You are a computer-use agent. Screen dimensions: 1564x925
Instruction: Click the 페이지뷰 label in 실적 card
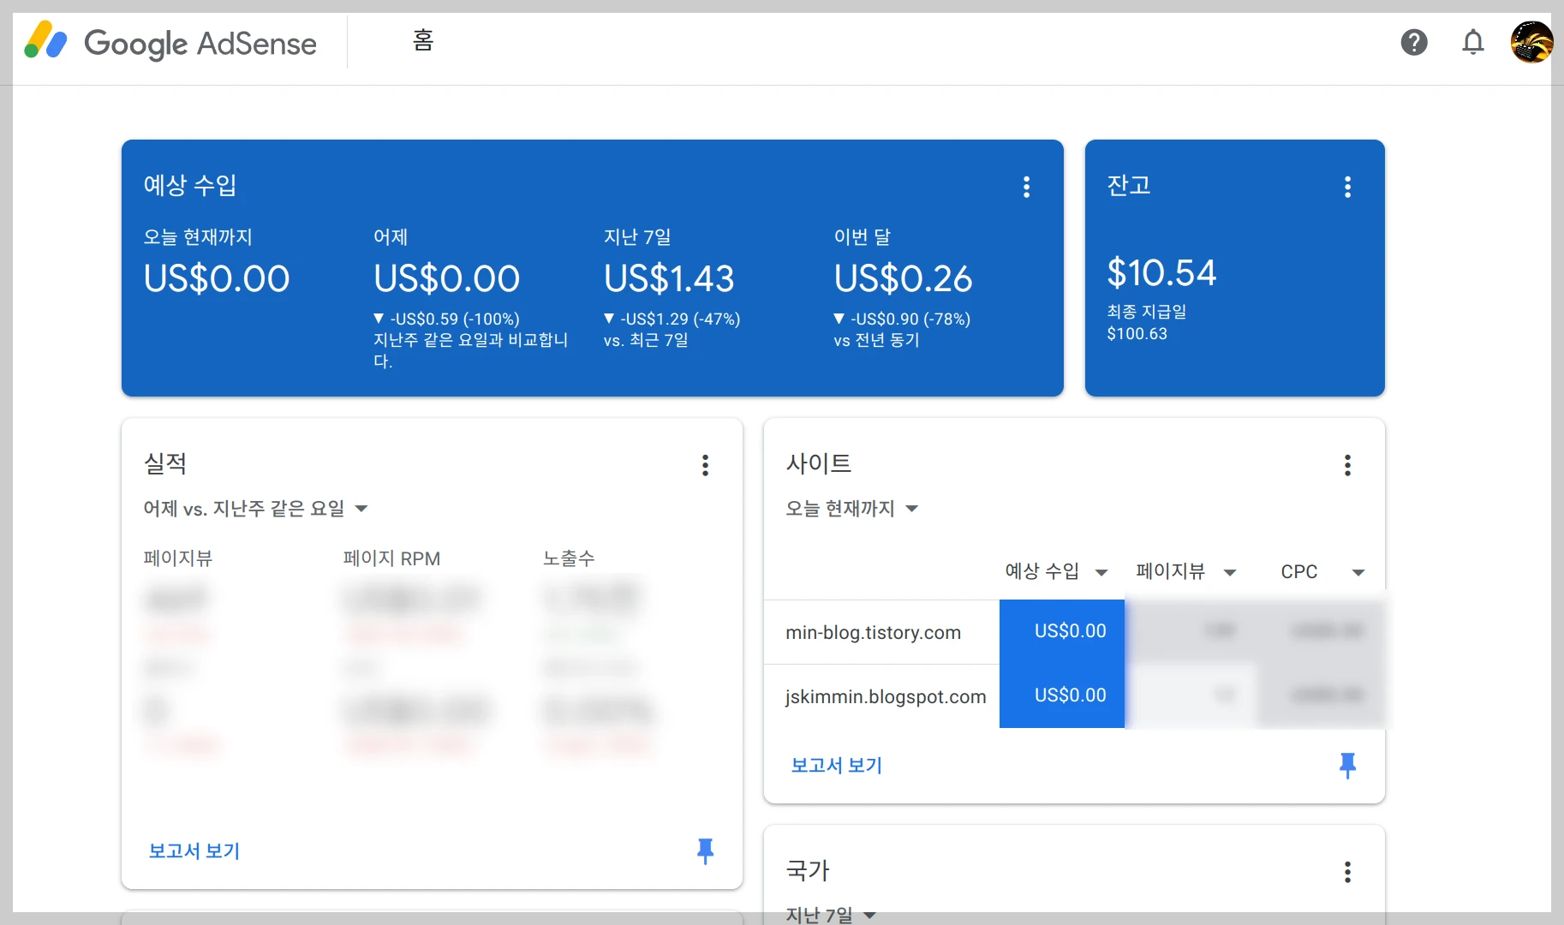[x=177, y=558]
